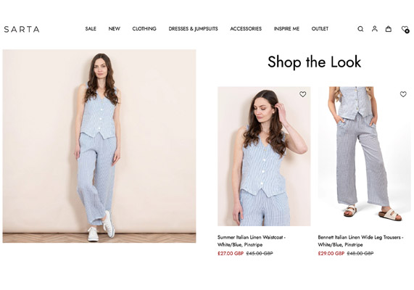This screenshot has height=290, width=414.
Task: Favorite the Bennett Wide Leg Trousers heart
Action: pyautogui.click(x=403, y=94)
